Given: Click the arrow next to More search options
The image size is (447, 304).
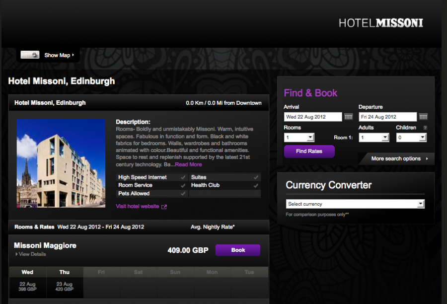Looking at the screenshot, I should [x=427, y=158].
